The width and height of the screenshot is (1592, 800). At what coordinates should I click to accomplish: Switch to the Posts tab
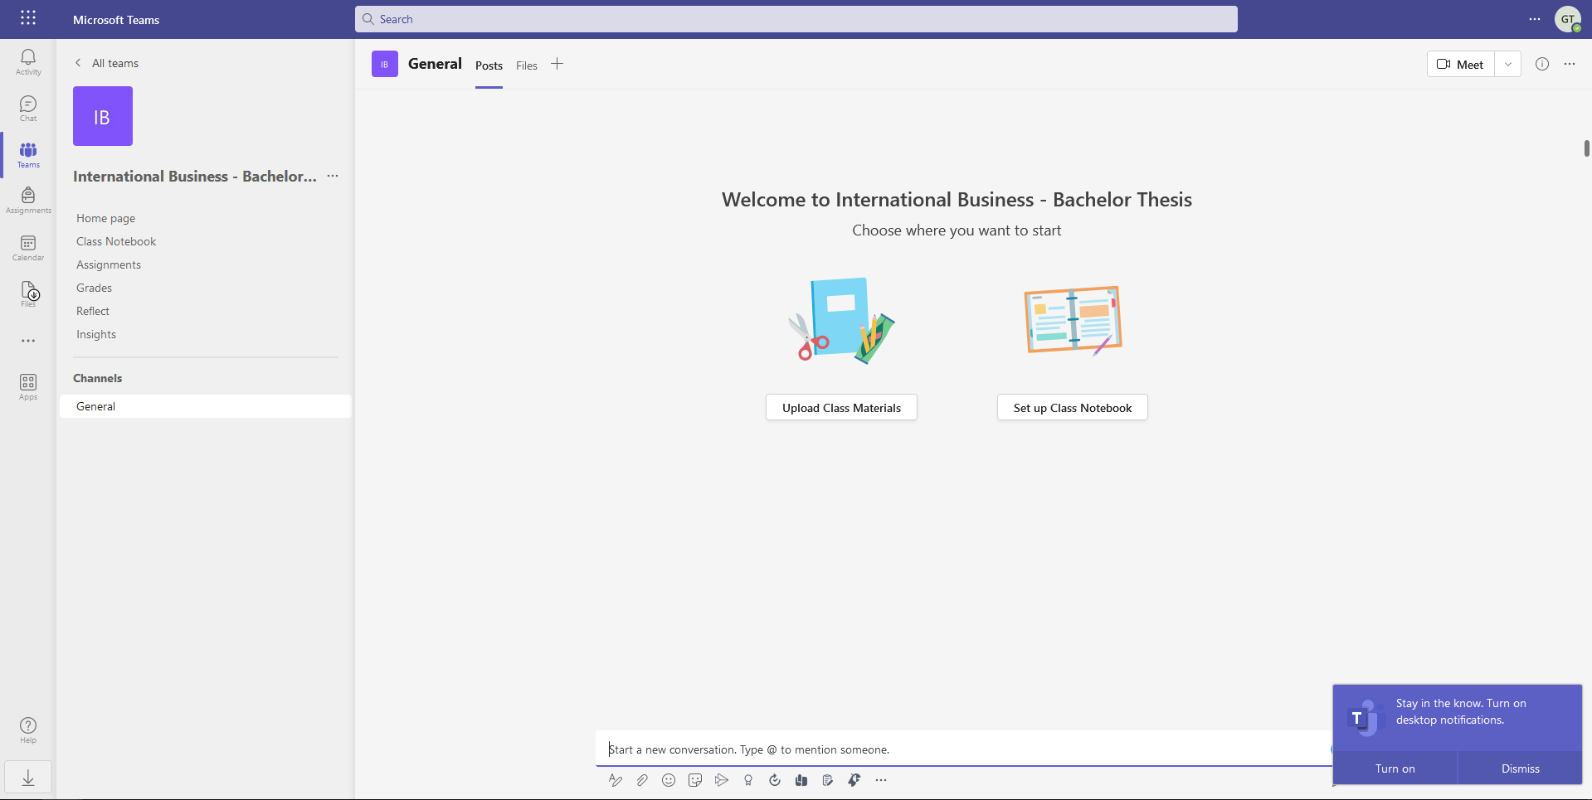(489, 65)
